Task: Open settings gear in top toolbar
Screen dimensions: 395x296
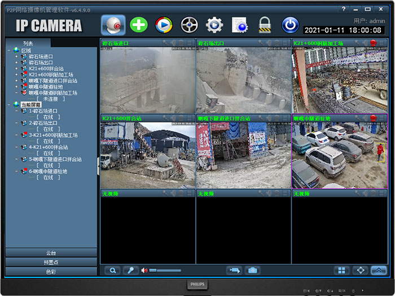Action: (214, 25)
